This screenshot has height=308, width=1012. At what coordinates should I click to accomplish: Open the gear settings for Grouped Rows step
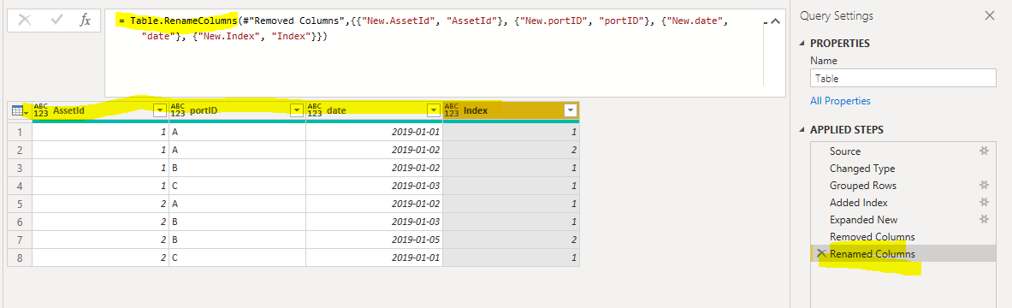click(x=984, y=186)
